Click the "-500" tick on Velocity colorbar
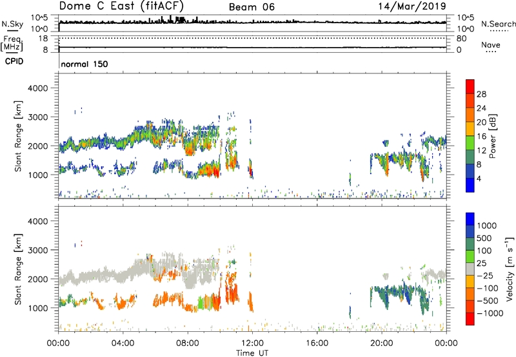 pos(488,300)
